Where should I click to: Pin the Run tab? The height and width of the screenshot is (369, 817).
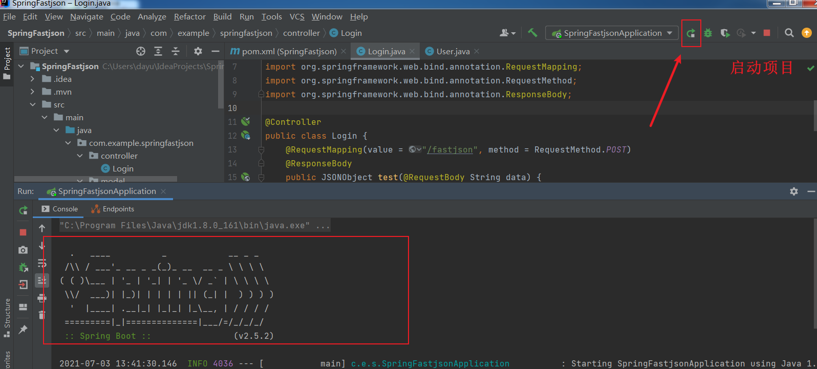(23, 330)
